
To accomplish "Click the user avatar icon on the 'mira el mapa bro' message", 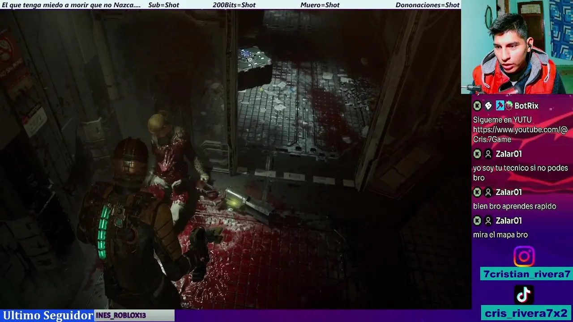I will (x=488, y=221).
